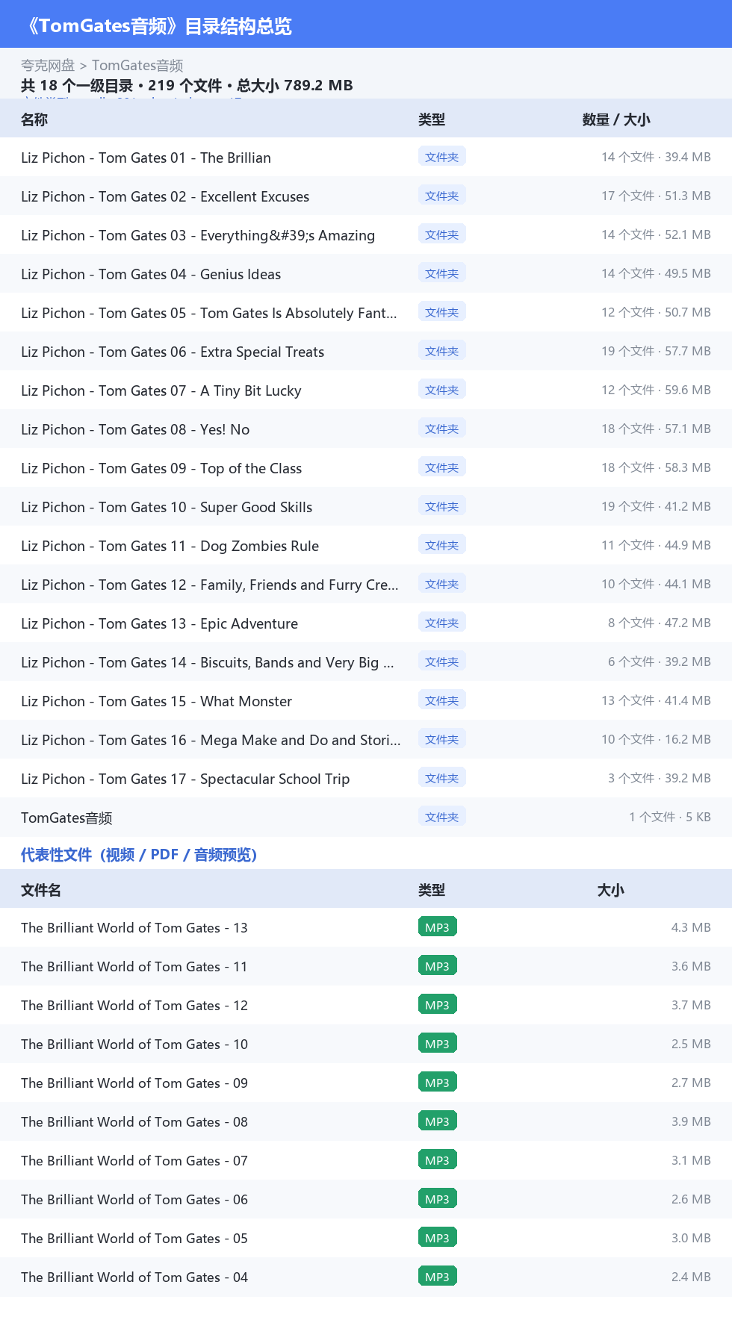Click the MP3 badge for file 11
The image size is (732, 1320).
438,966
